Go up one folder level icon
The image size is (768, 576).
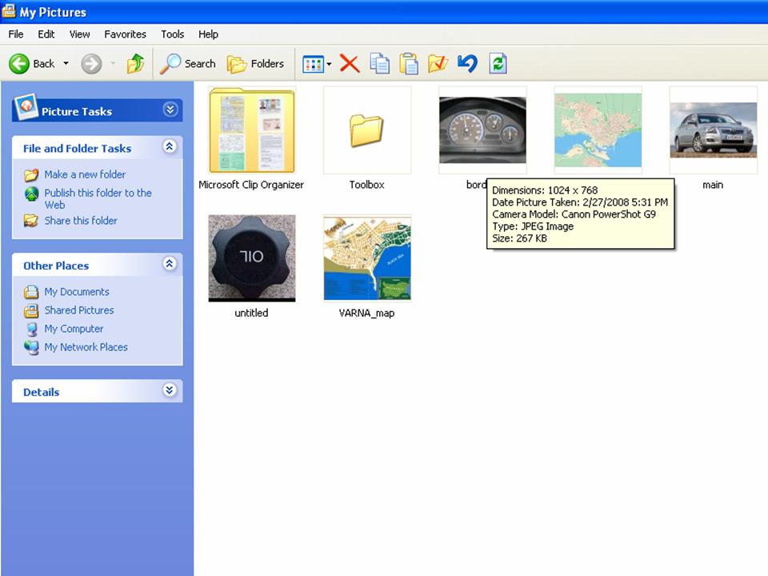tap(136, 64)
